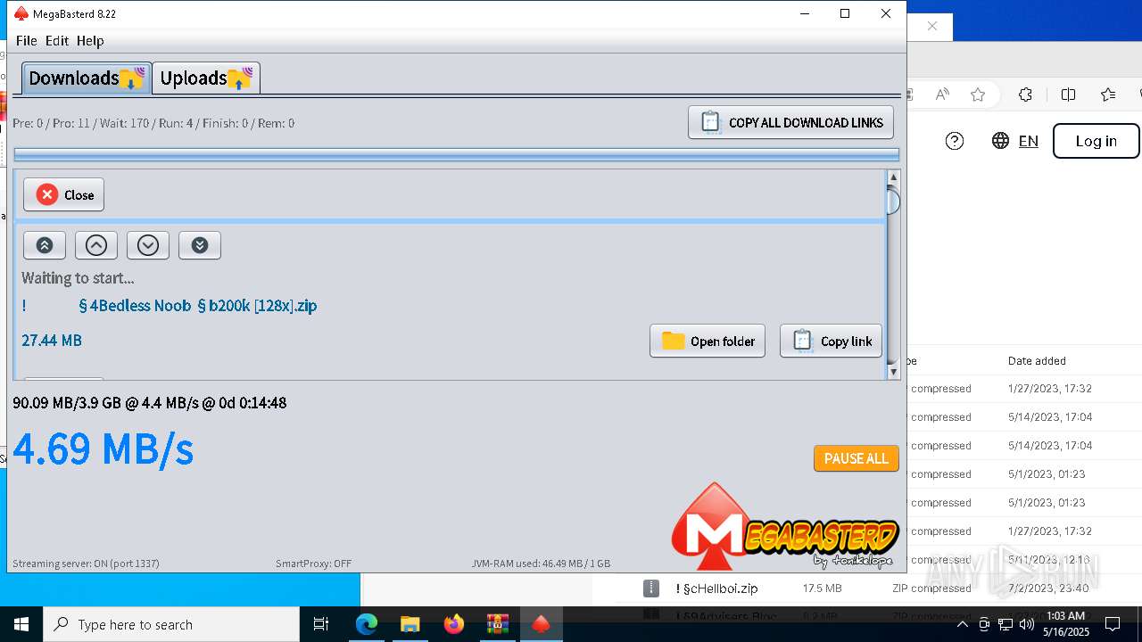
Task: Click the taskbar clock showing 1:03 AM
Action: point(1066,624)
